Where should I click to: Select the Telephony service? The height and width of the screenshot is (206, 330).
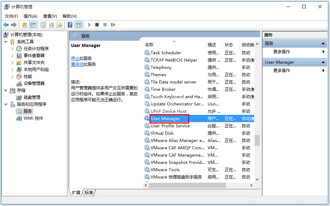coord(199,68)
